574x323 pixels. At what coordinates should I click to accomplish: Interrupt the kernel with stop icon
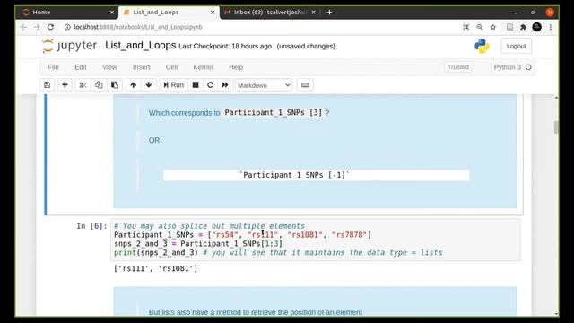click(196, 85)
